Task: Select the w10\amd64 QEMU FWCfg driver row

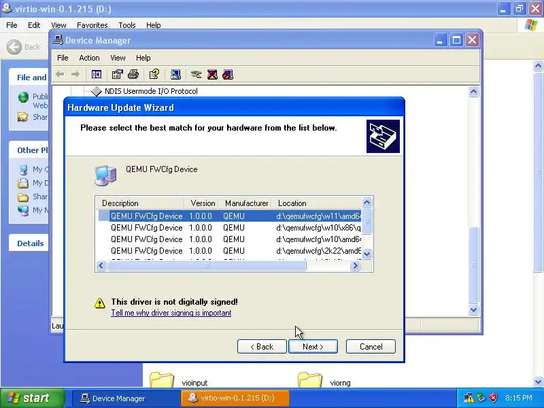Action: 229,239
